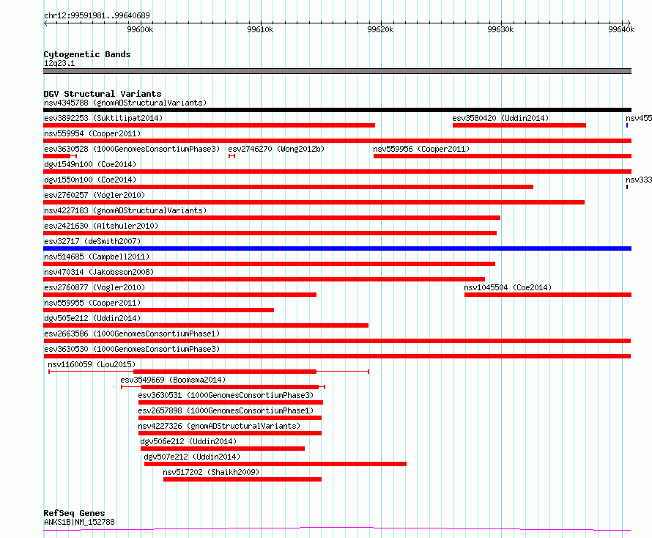652x538 pixels.
Task: Click the Cytogenetic Bands track title
Action: pyautogui.click(x=87, y=54)
